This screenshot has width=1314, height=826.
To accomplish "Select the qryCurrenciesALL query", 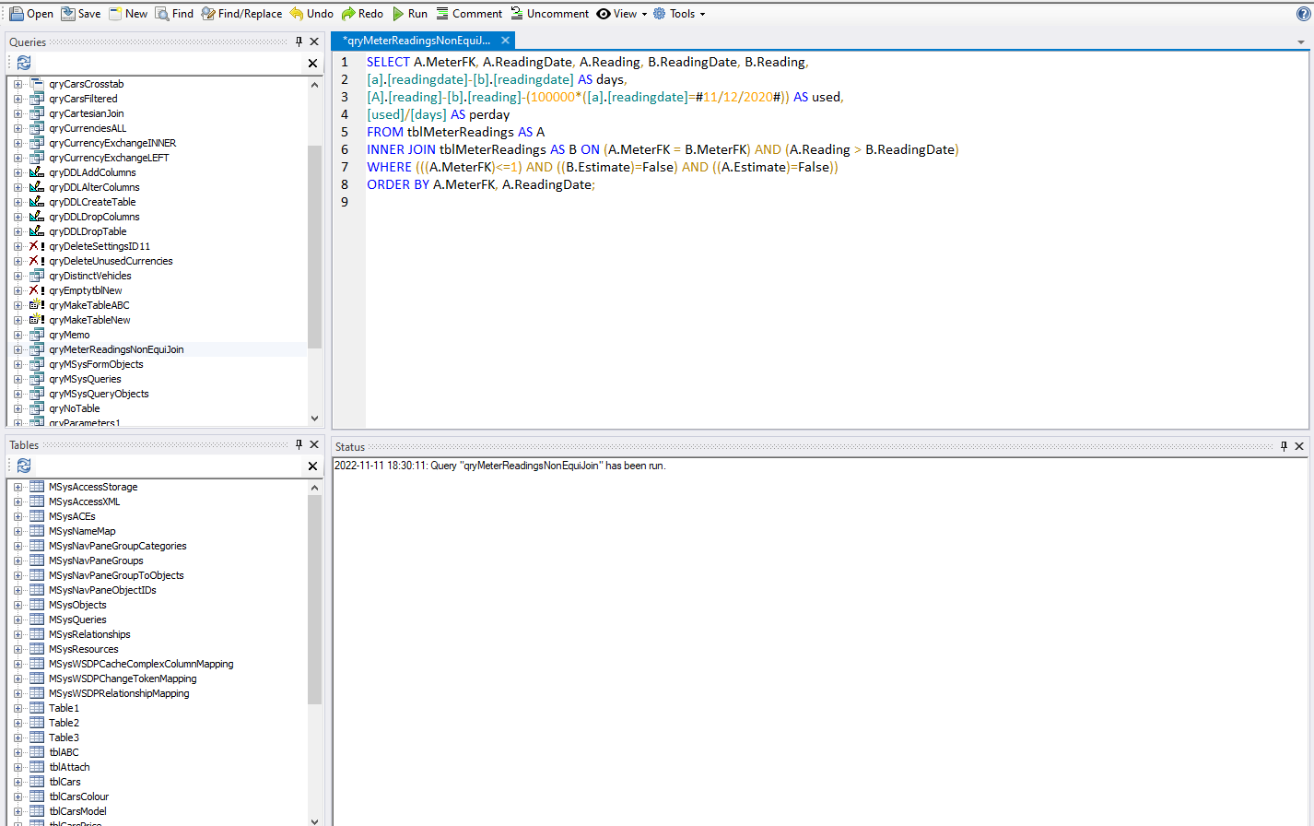I will tap(88, 128).
